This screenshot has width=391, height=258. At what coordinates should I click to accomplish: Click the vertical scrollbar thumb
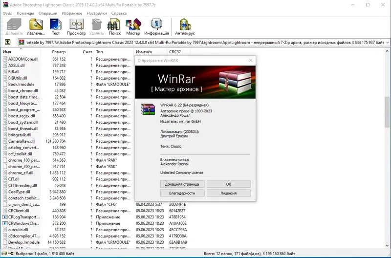387,112
